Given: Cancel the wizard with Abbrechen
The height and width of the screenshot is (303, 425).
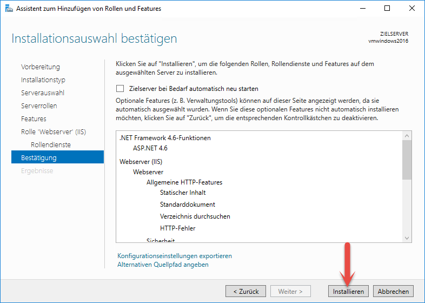Looking at the screenshot, I should coord(393,291).
